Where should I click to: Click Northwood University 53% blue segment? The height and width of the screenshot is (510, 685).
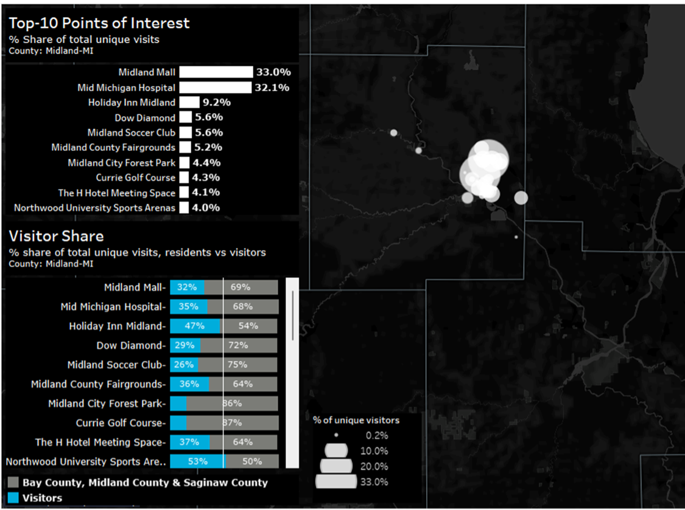tap(197, 461)
